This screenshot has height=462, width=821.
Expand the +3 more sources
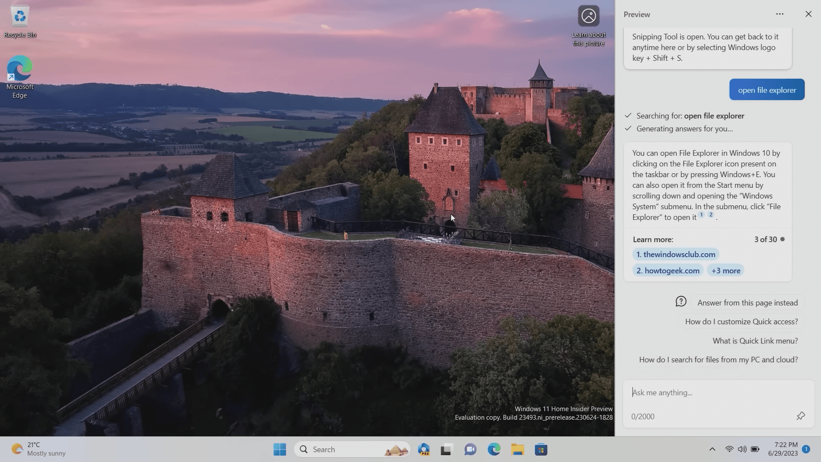(x=726, y=270)
